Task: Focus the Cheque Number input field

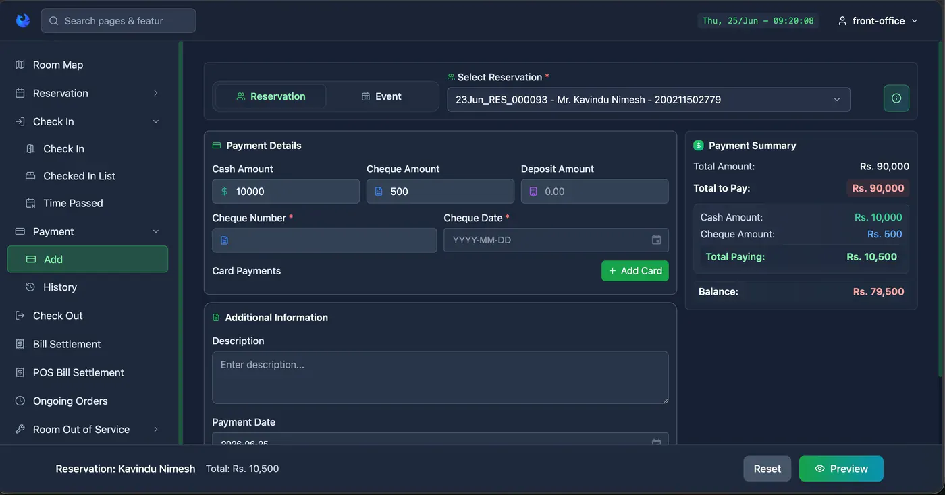Action: point(325,240)
